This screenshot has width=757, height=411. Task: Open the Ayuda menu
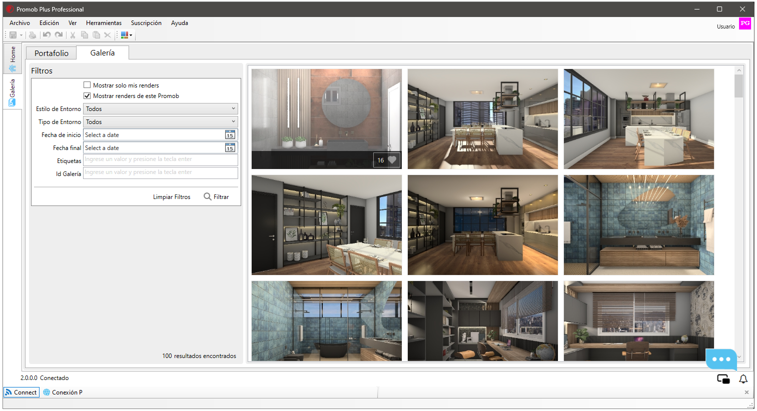click(180, 23)
